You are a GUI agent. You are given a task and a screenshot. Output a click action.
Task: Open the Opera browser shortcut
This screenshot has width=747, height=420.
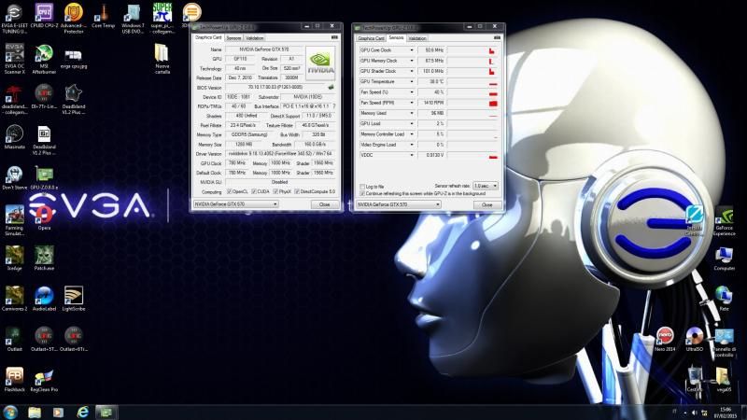tap(44, 217)
